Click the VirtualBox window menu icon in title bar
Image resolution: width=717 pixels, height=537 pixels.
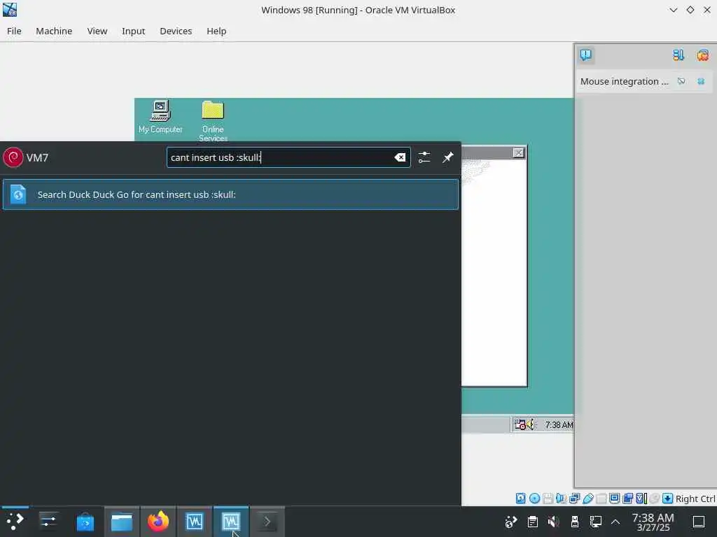(10, 10)
